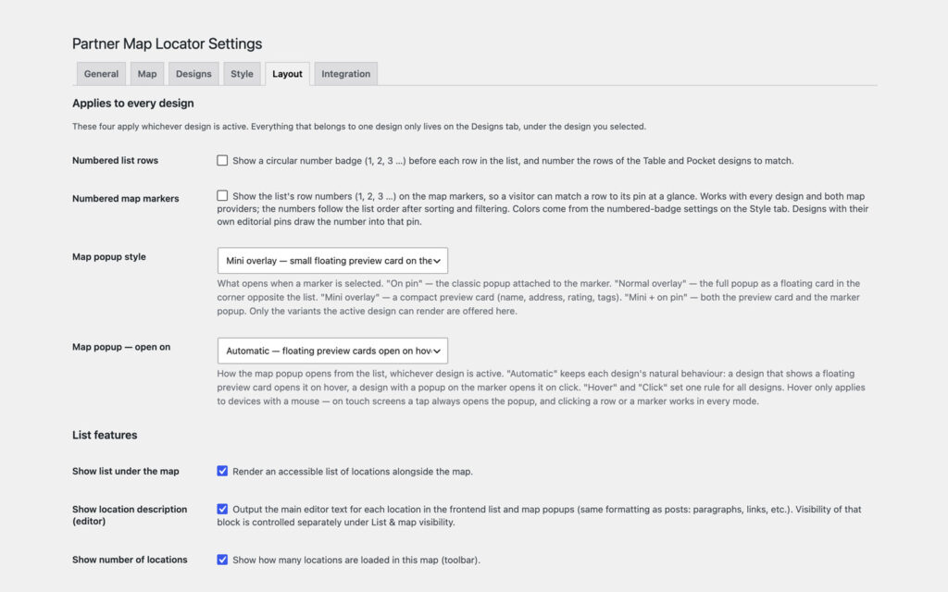This screenshot has height=592, width=948.
Task: Disable Show location description checkbox
Action: point(222,510)
